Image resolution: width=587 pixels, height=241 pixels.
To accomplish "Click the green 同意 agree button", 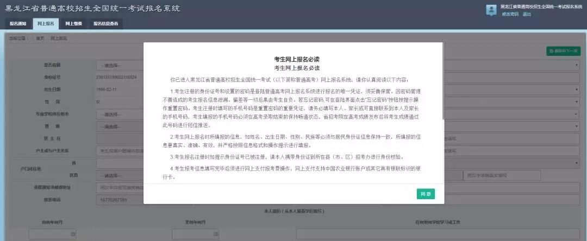I will [426, 194].
